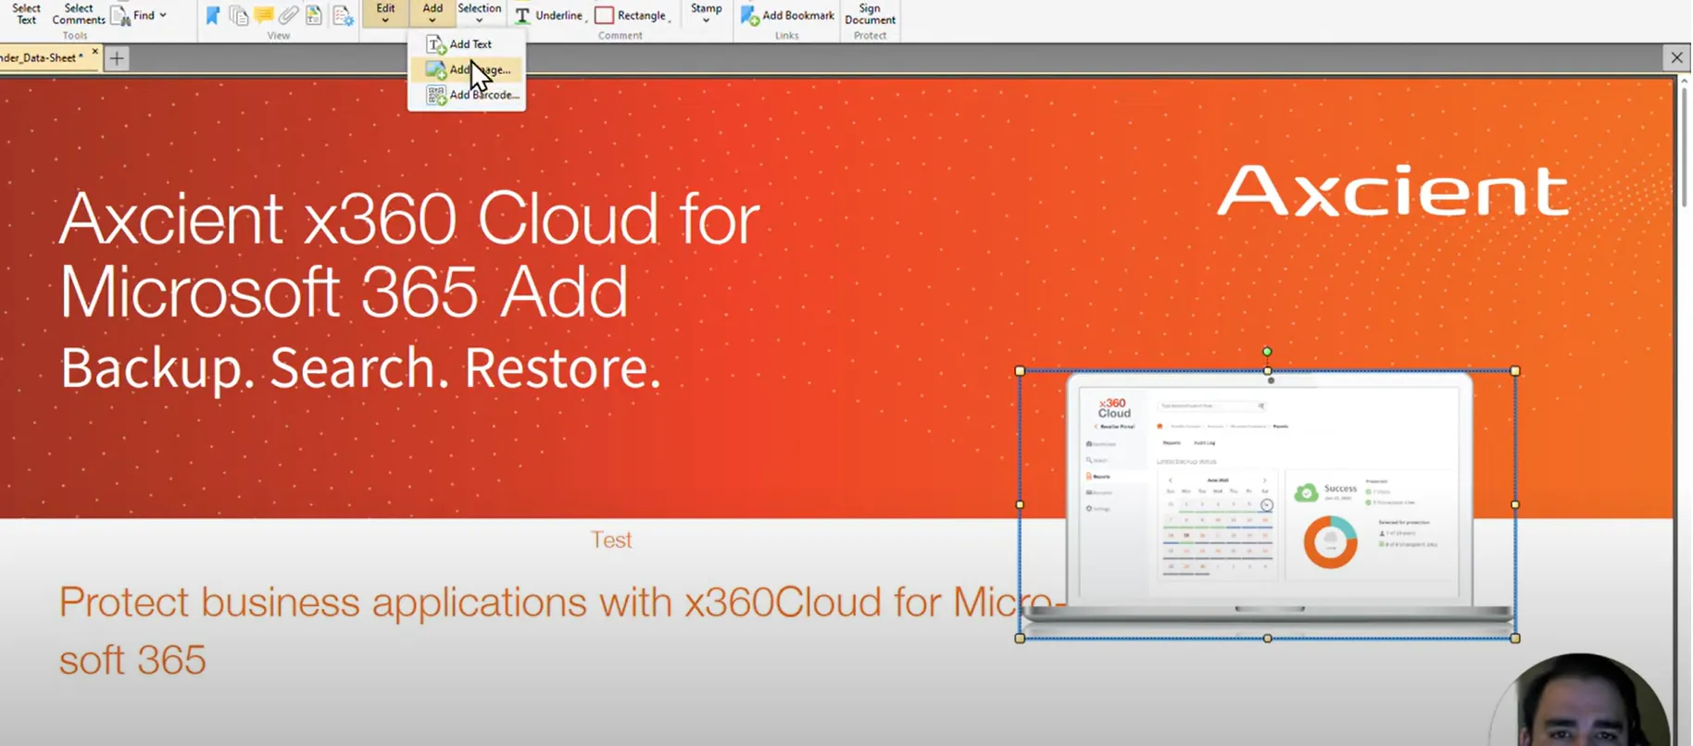This screenshot has width=1693, height=746.
Task: Choose the Select Text tool
Action: pos(26,14)
